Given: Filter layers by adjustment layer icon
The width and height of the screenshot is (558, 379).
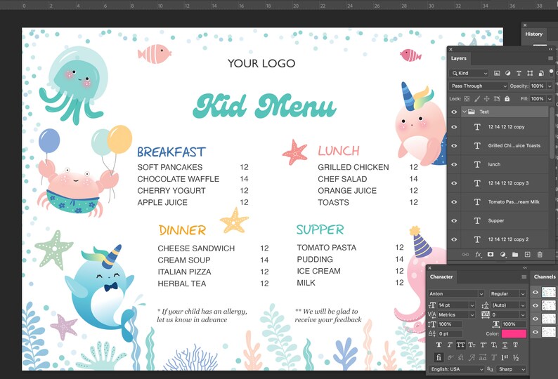Looking at the screenshot, I should pos(508,73).
